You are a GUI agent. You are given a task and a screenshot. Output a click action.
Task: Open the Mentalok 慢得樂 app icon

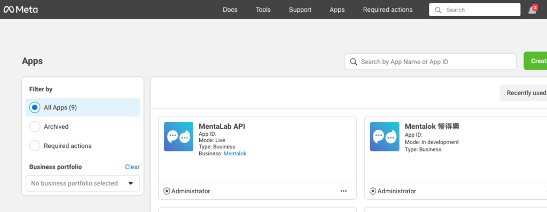pos(385,137)
